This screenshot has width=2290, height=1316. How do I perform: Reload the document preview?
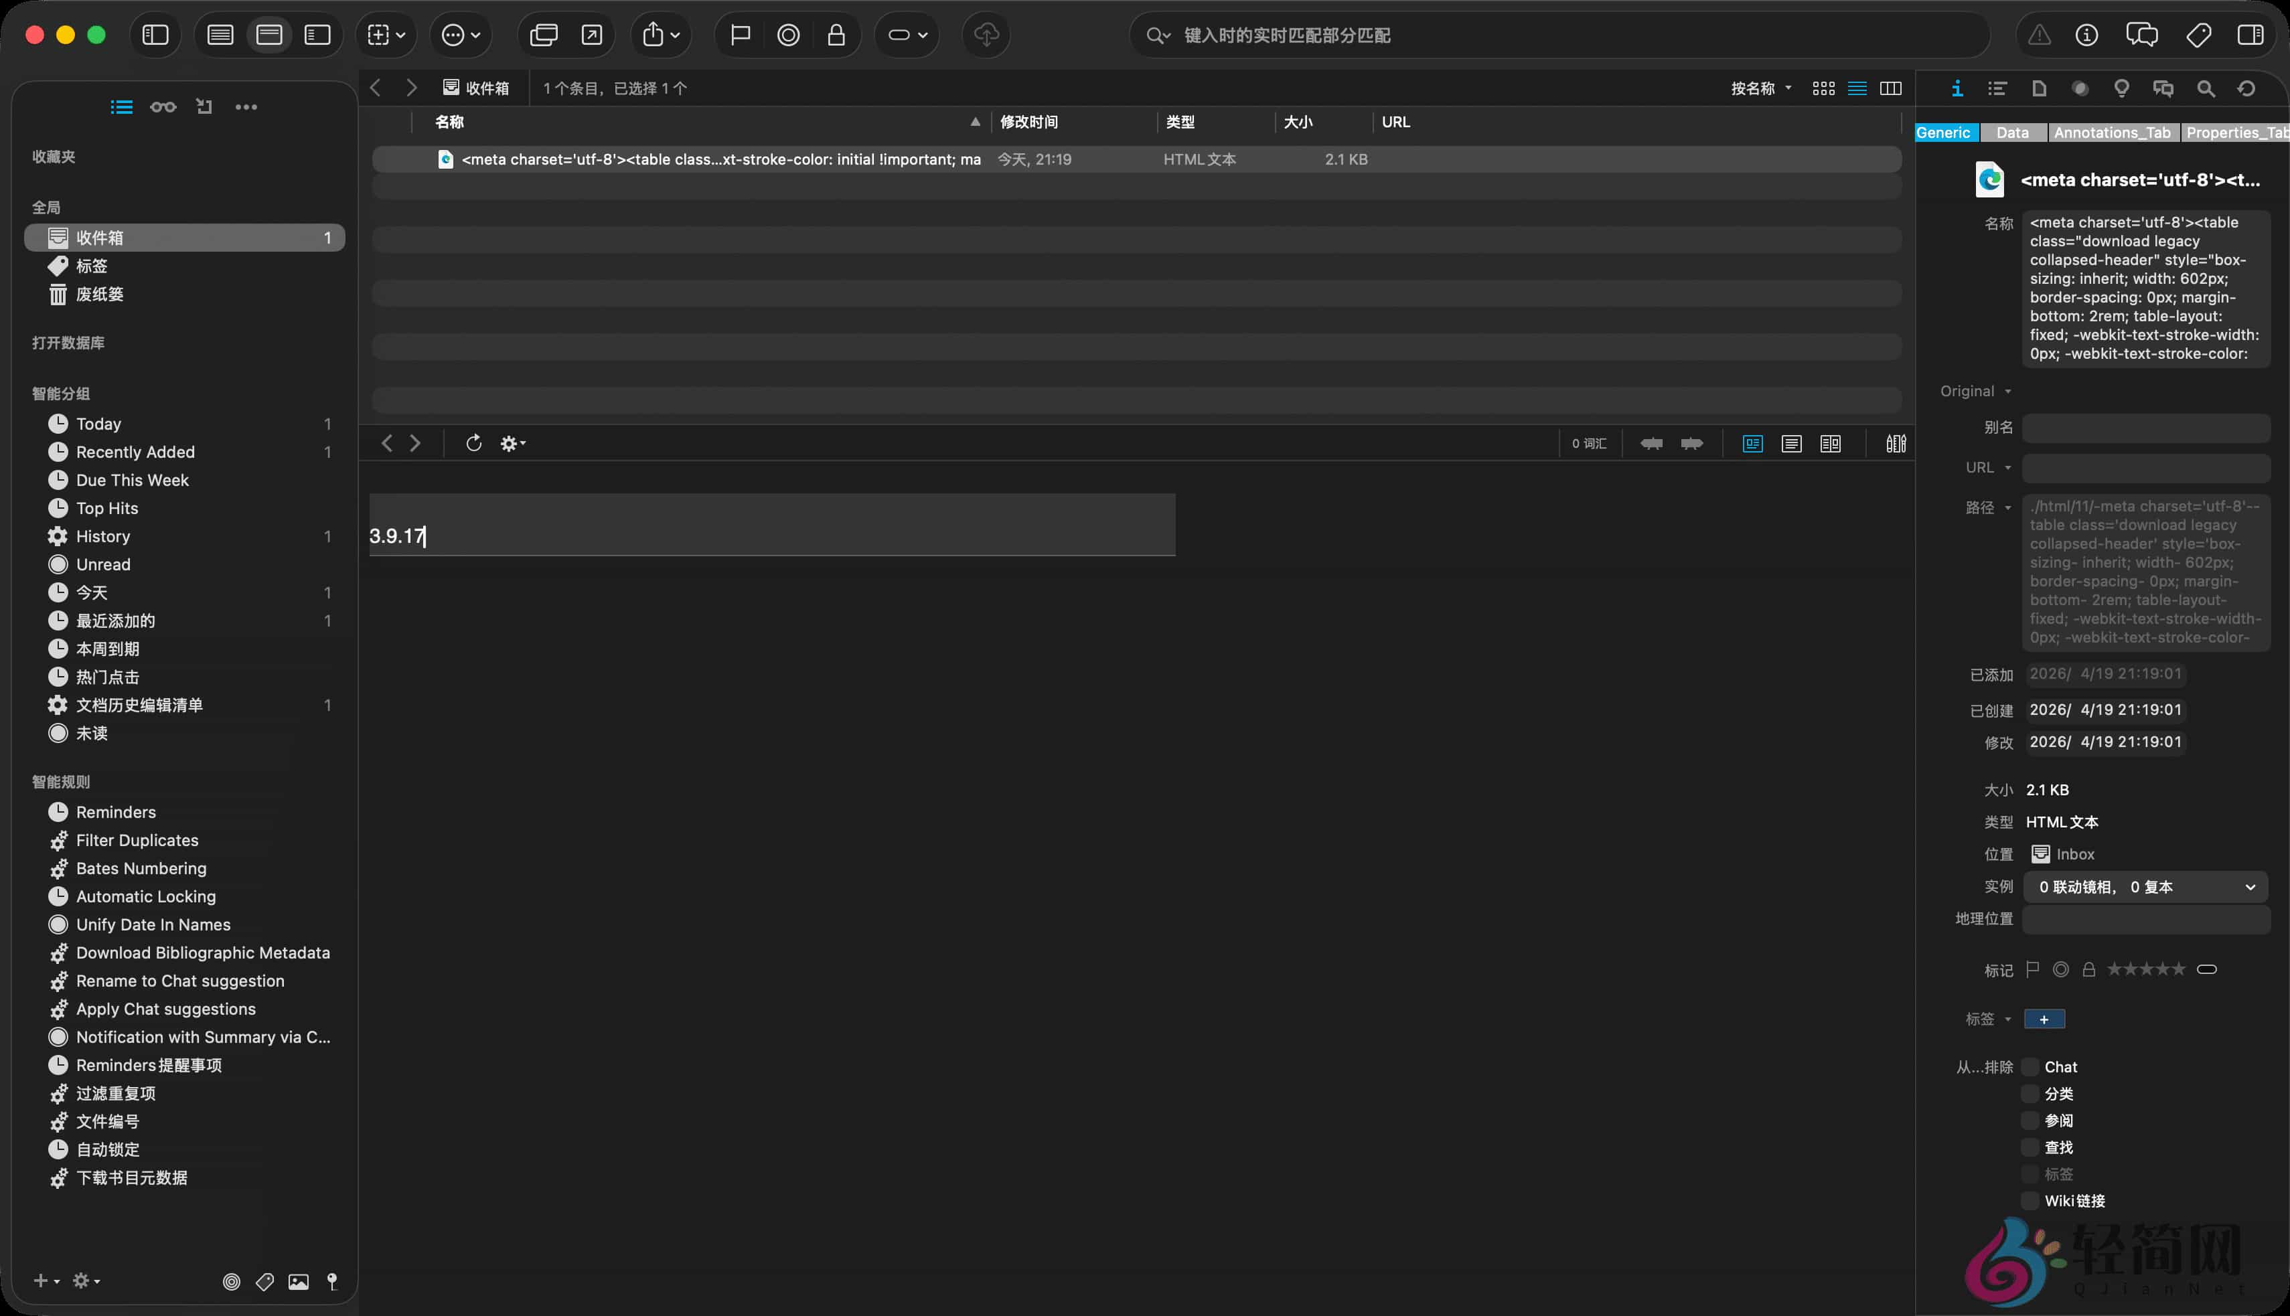473,443
